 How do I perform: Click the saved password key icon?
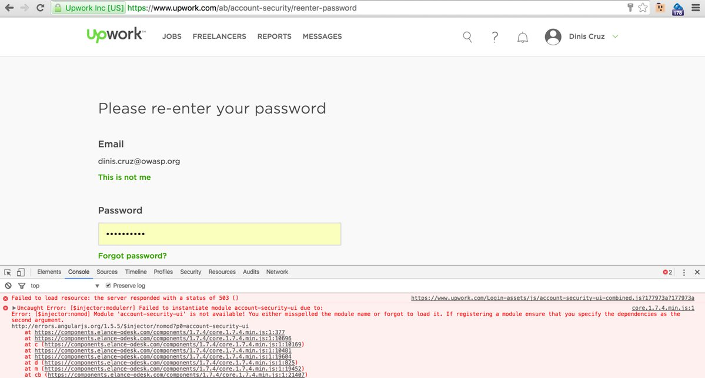(630, 8)
